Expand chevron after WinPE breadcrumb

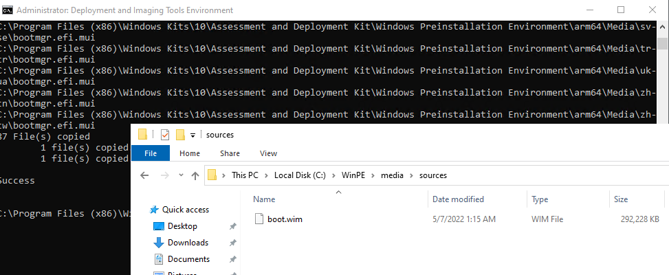tap(373, 175)
